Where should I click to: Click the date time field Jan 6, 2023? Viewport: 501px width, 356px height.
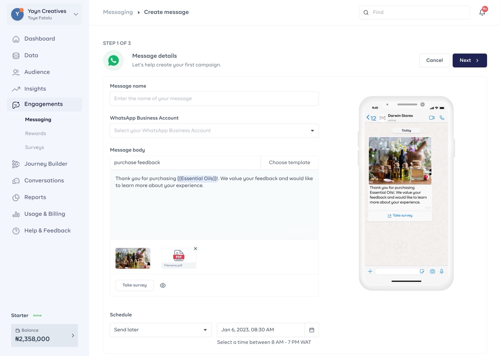[x=261, y=330]
